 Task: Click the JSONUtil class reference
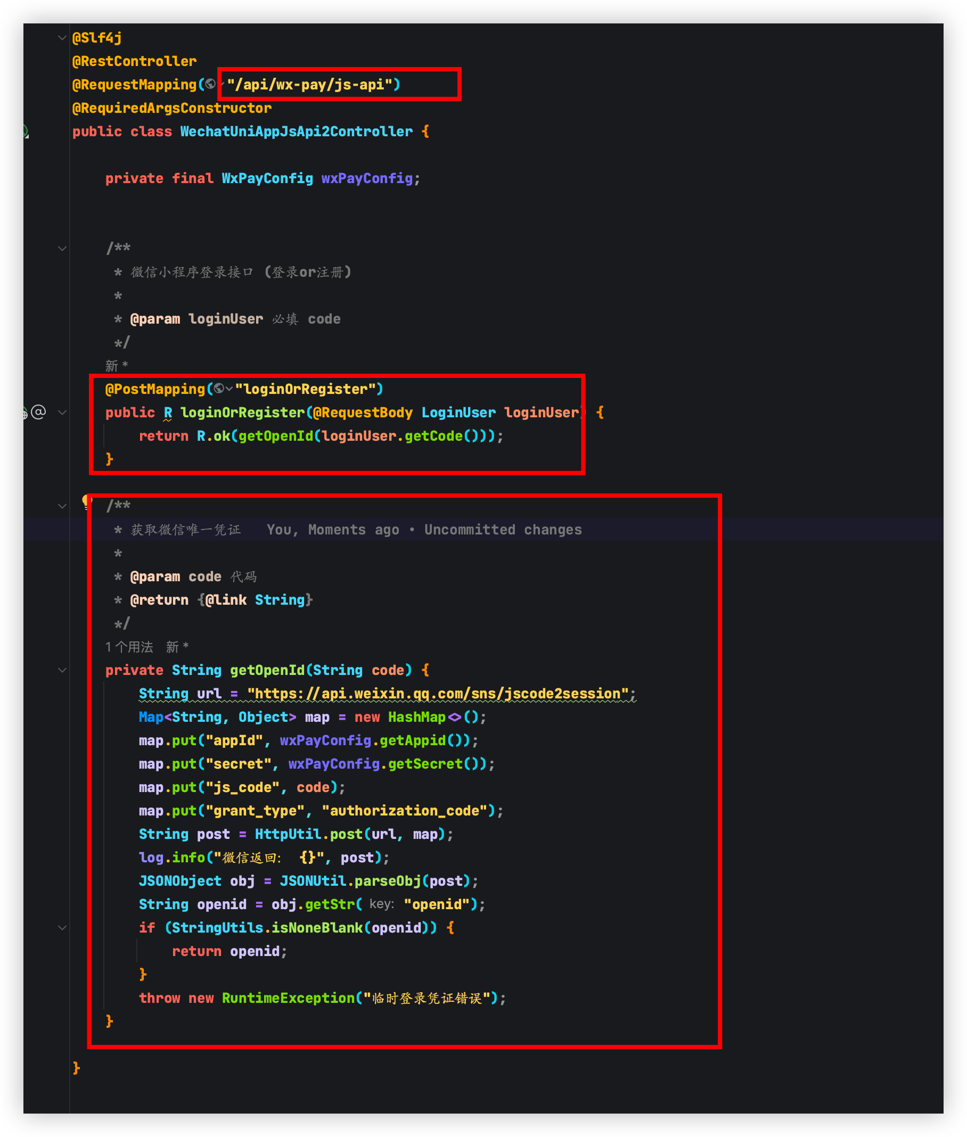tap(313, 880)
